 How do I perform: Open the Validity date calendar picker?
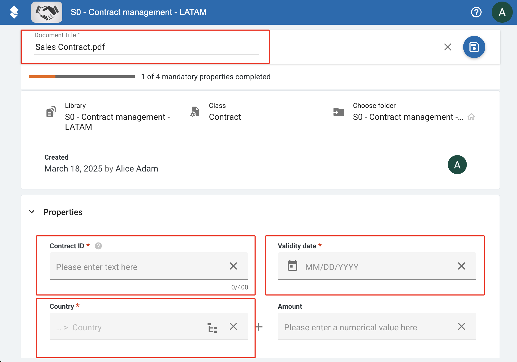(x=293, y=266)
